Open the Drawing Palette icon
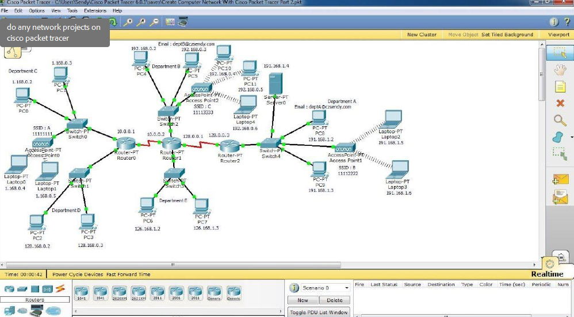574x317 pixels. 170,22
